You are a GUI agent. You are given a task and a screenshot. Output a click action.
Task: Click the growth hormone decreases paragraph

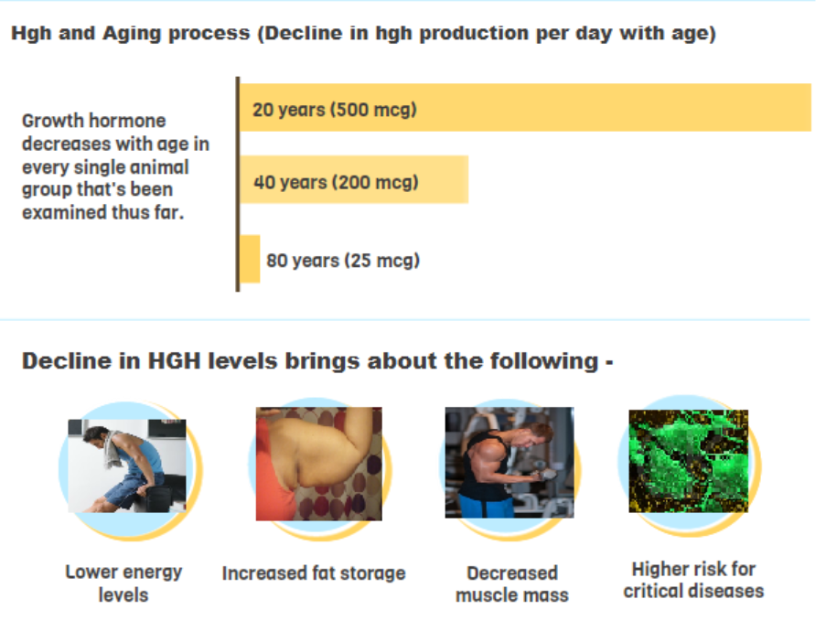point(115,166)
